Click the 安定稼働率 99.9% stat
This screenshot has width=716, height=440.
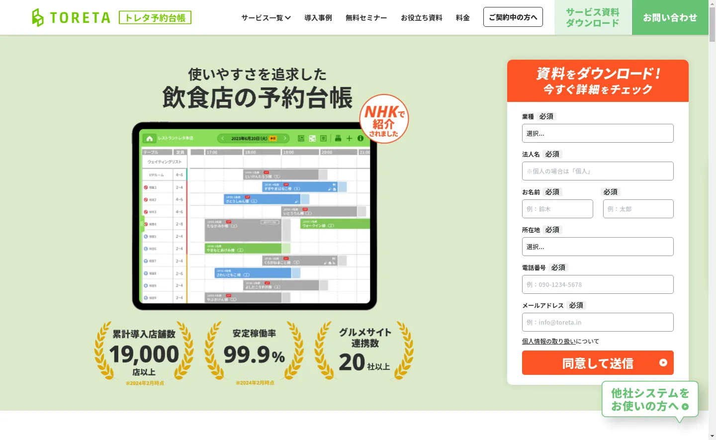click(254, 354)
